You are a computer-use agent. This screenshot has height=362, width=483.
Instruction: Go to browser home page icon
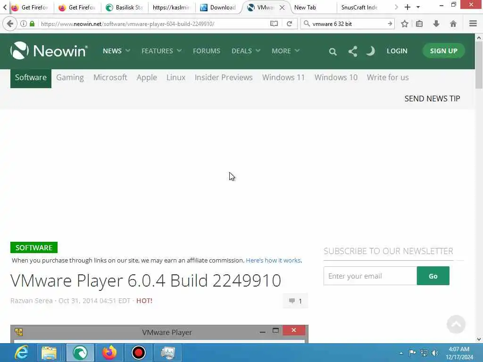point(453,24)
